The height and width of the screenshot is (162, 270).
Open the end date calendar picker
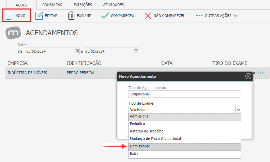[136, 51]
